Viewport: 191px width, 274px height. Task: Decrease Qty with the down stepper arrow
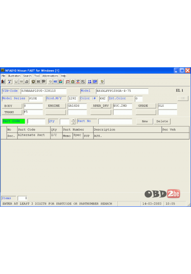73,123
